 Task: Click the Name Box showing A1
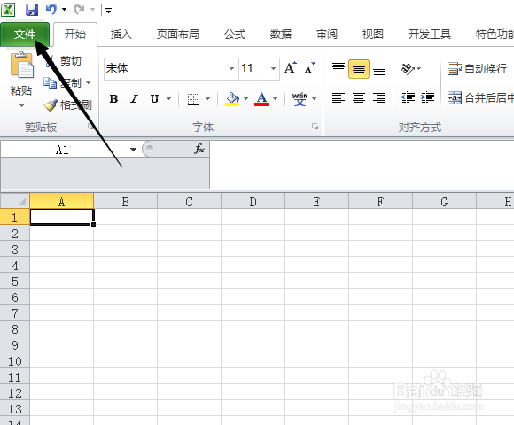click(x=62, y=150)
